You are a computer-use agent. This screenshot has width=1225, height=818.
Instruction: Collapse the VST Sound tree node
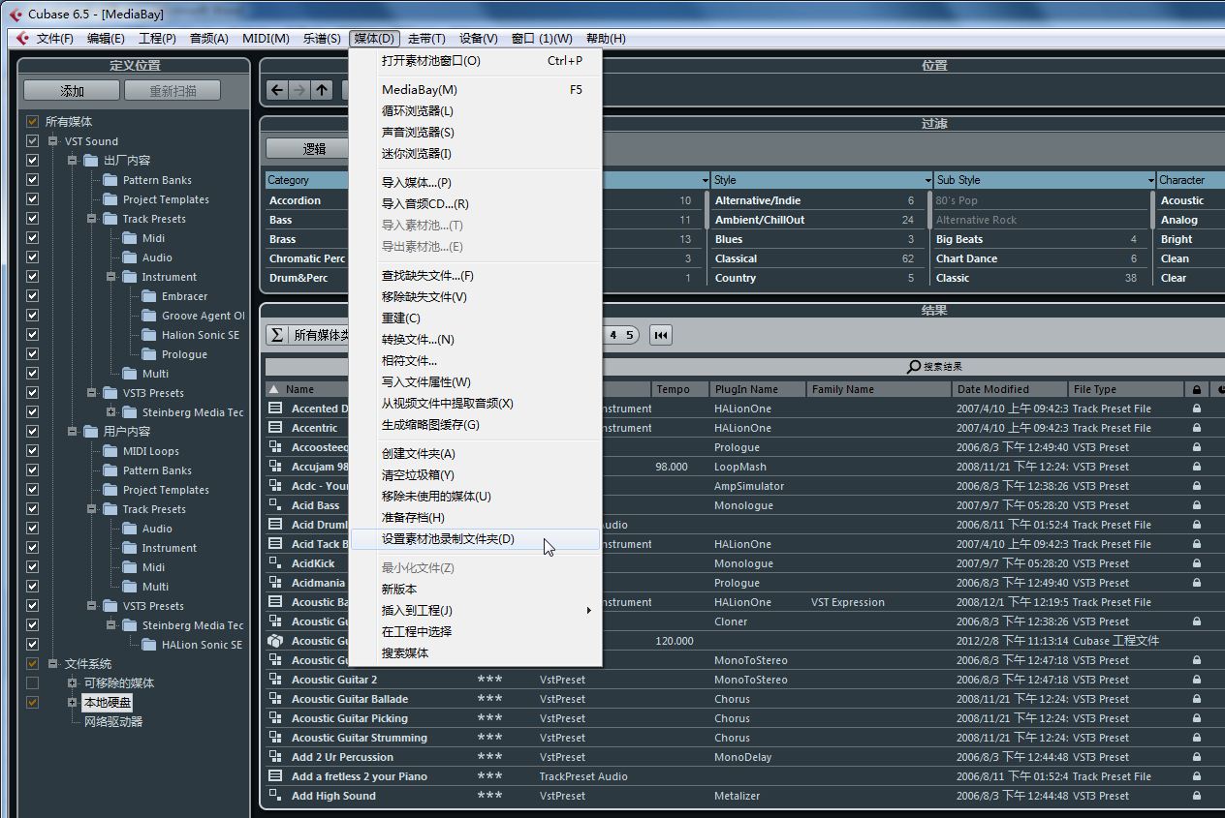53,141
